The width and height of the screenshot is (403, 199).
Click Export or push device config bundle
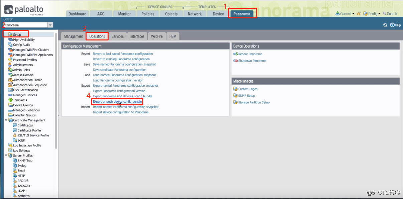[x=117, y=102]
